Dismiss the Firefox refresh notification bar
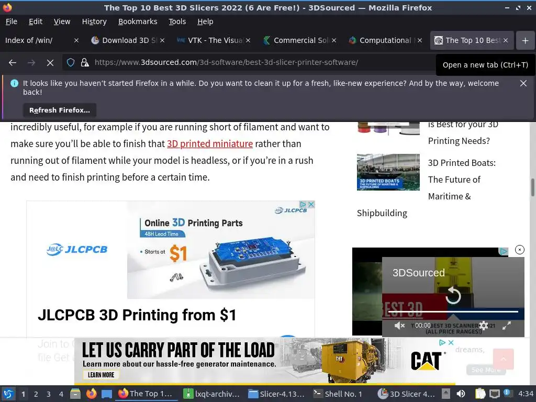The width and height of the screenshot is (536, 402). point(523,83)
